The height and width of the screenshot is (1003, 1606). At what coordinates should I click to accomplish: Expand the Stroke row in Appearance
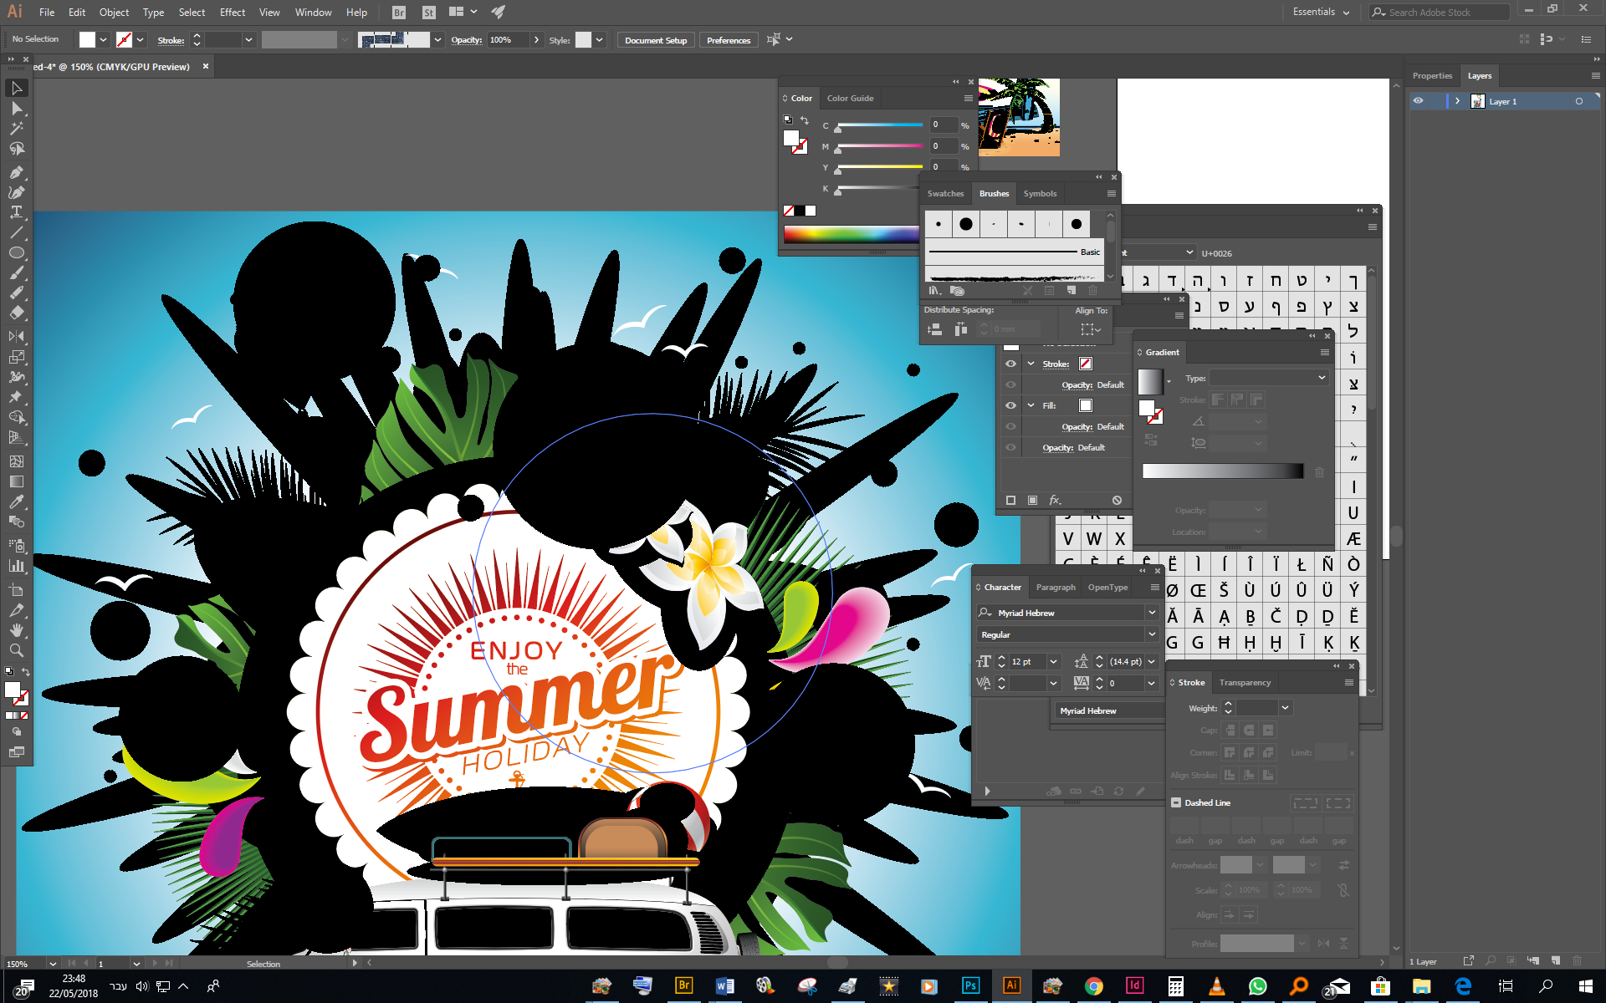1031,364
